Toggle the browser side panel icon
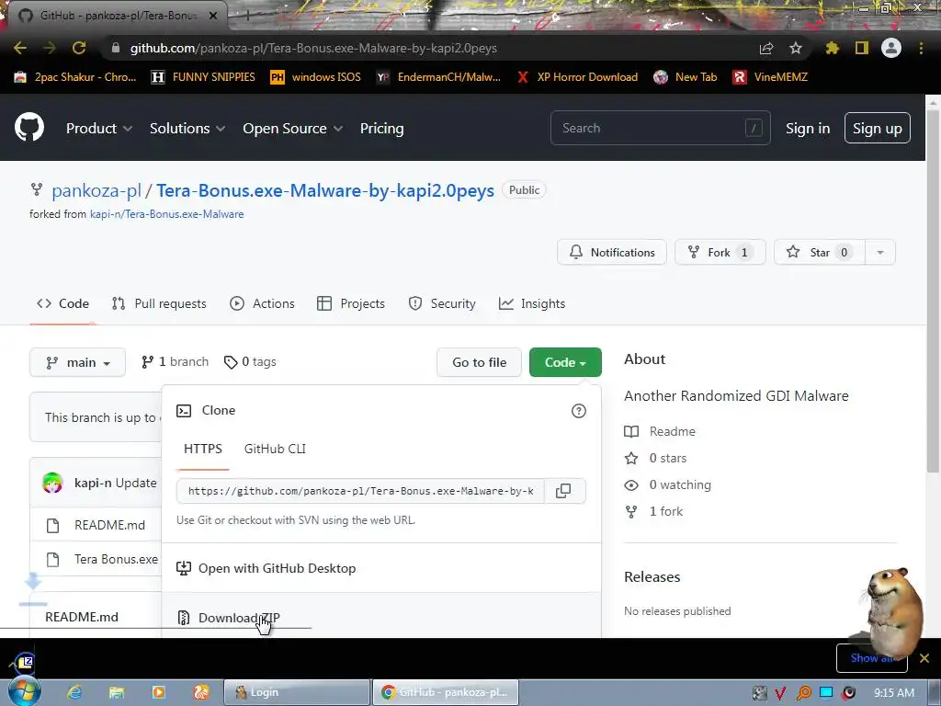 pos(862,48)
